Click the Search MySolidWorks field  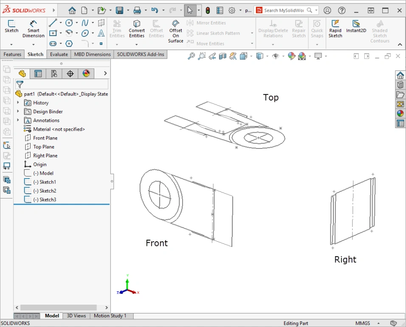(284, 10)
